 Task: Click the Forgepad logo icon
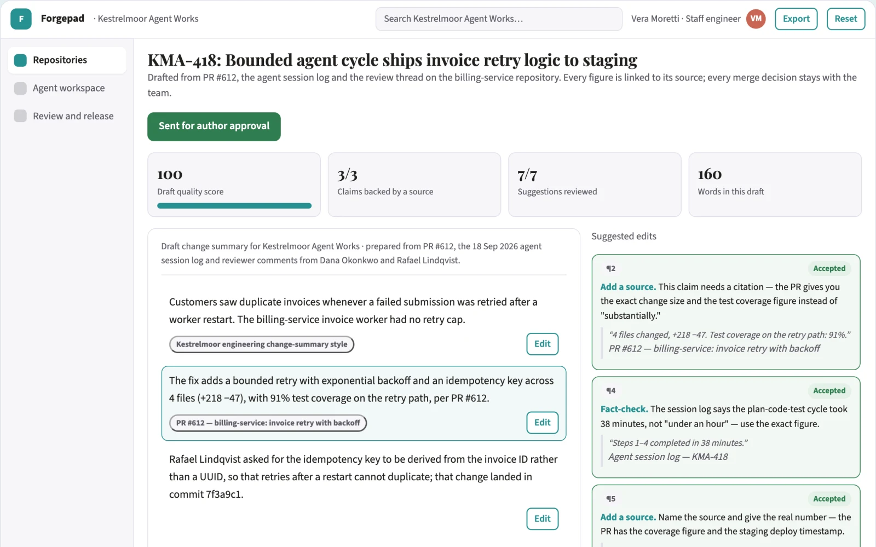21,19
